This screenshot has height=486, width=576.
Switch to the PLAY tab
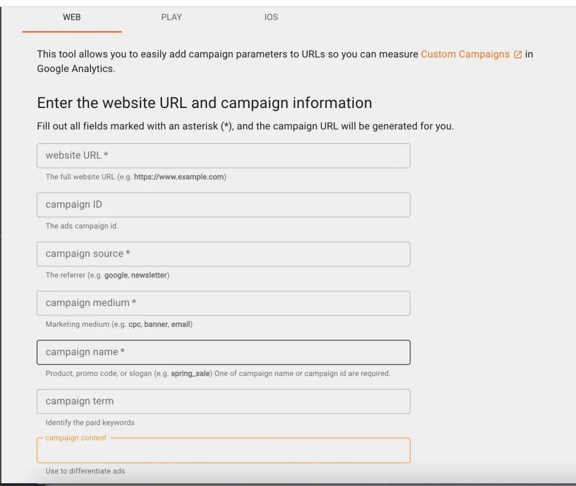pos(171,17)
